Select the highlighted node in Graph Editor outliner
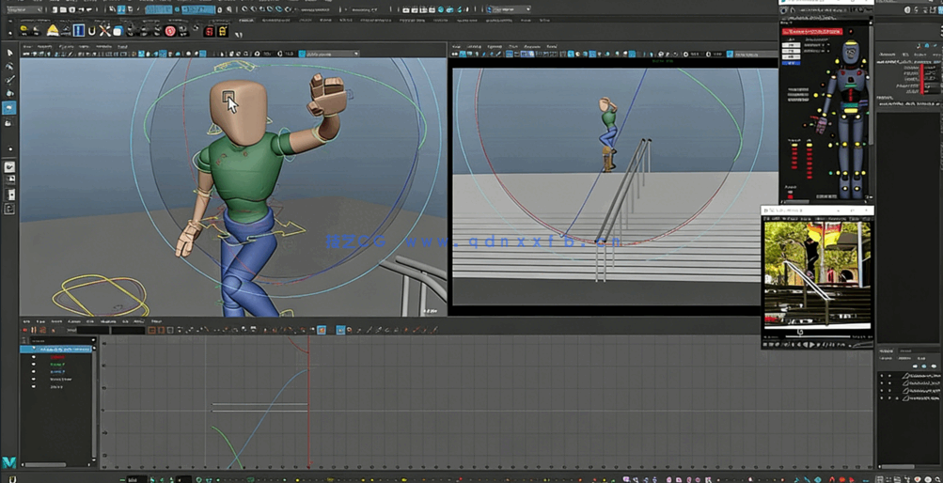This screenshot has width=943, height=483. [62, 350]
